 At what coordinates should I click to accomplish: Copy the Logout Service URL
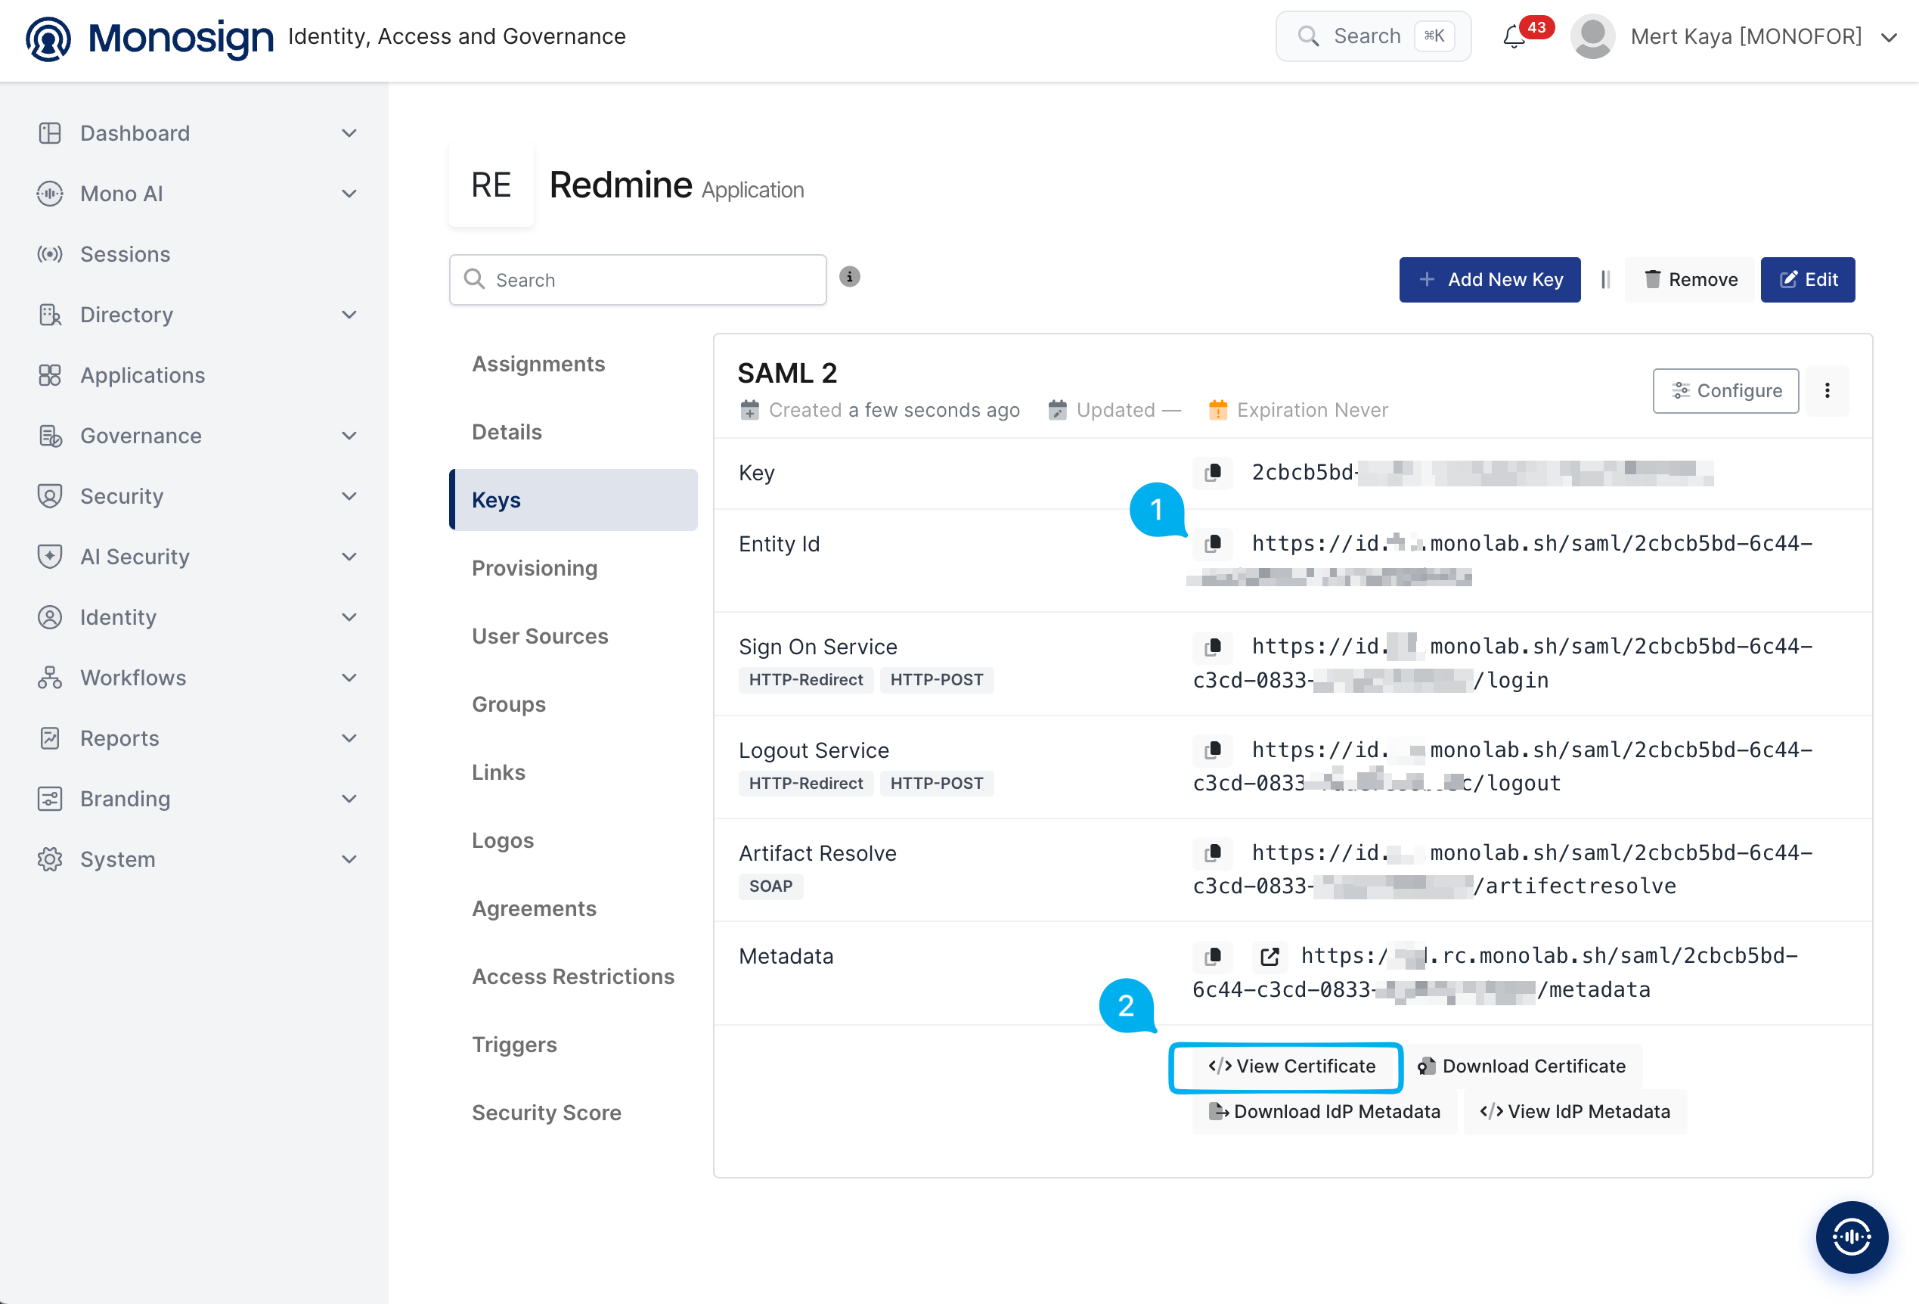coord(1213,750)
